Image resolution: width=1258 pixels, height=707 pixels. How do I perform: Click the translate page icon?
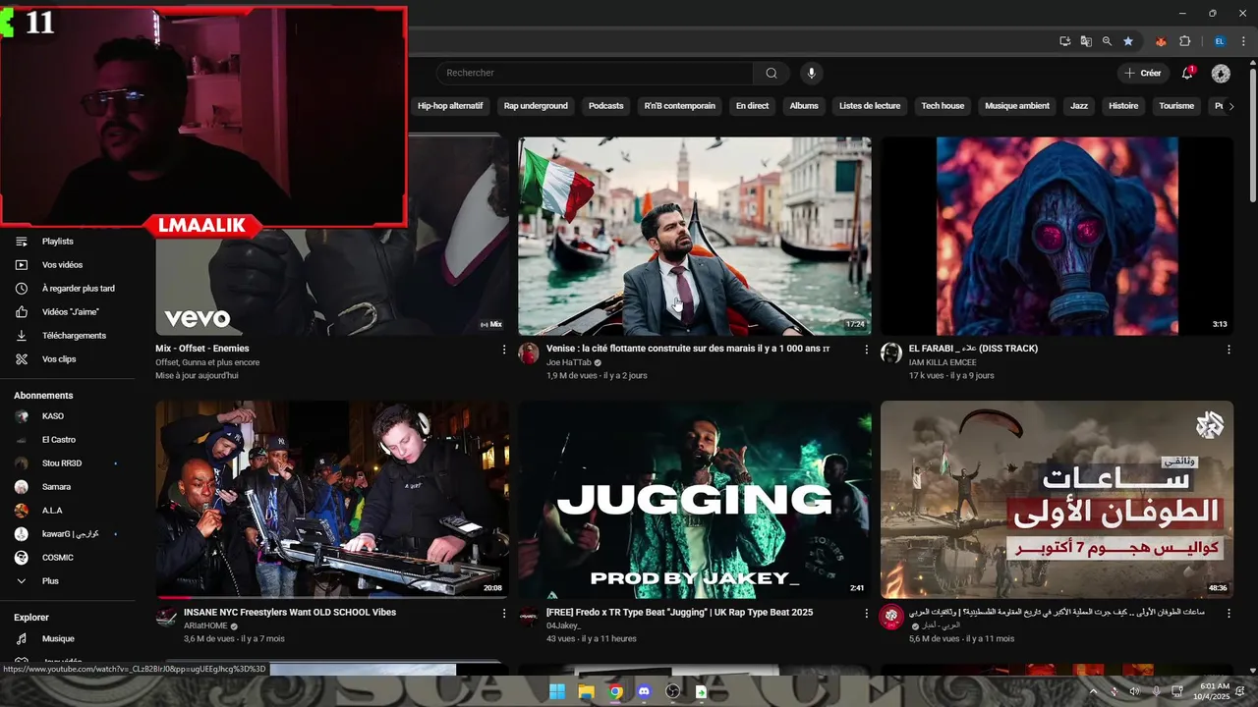tap(1086, 41)
